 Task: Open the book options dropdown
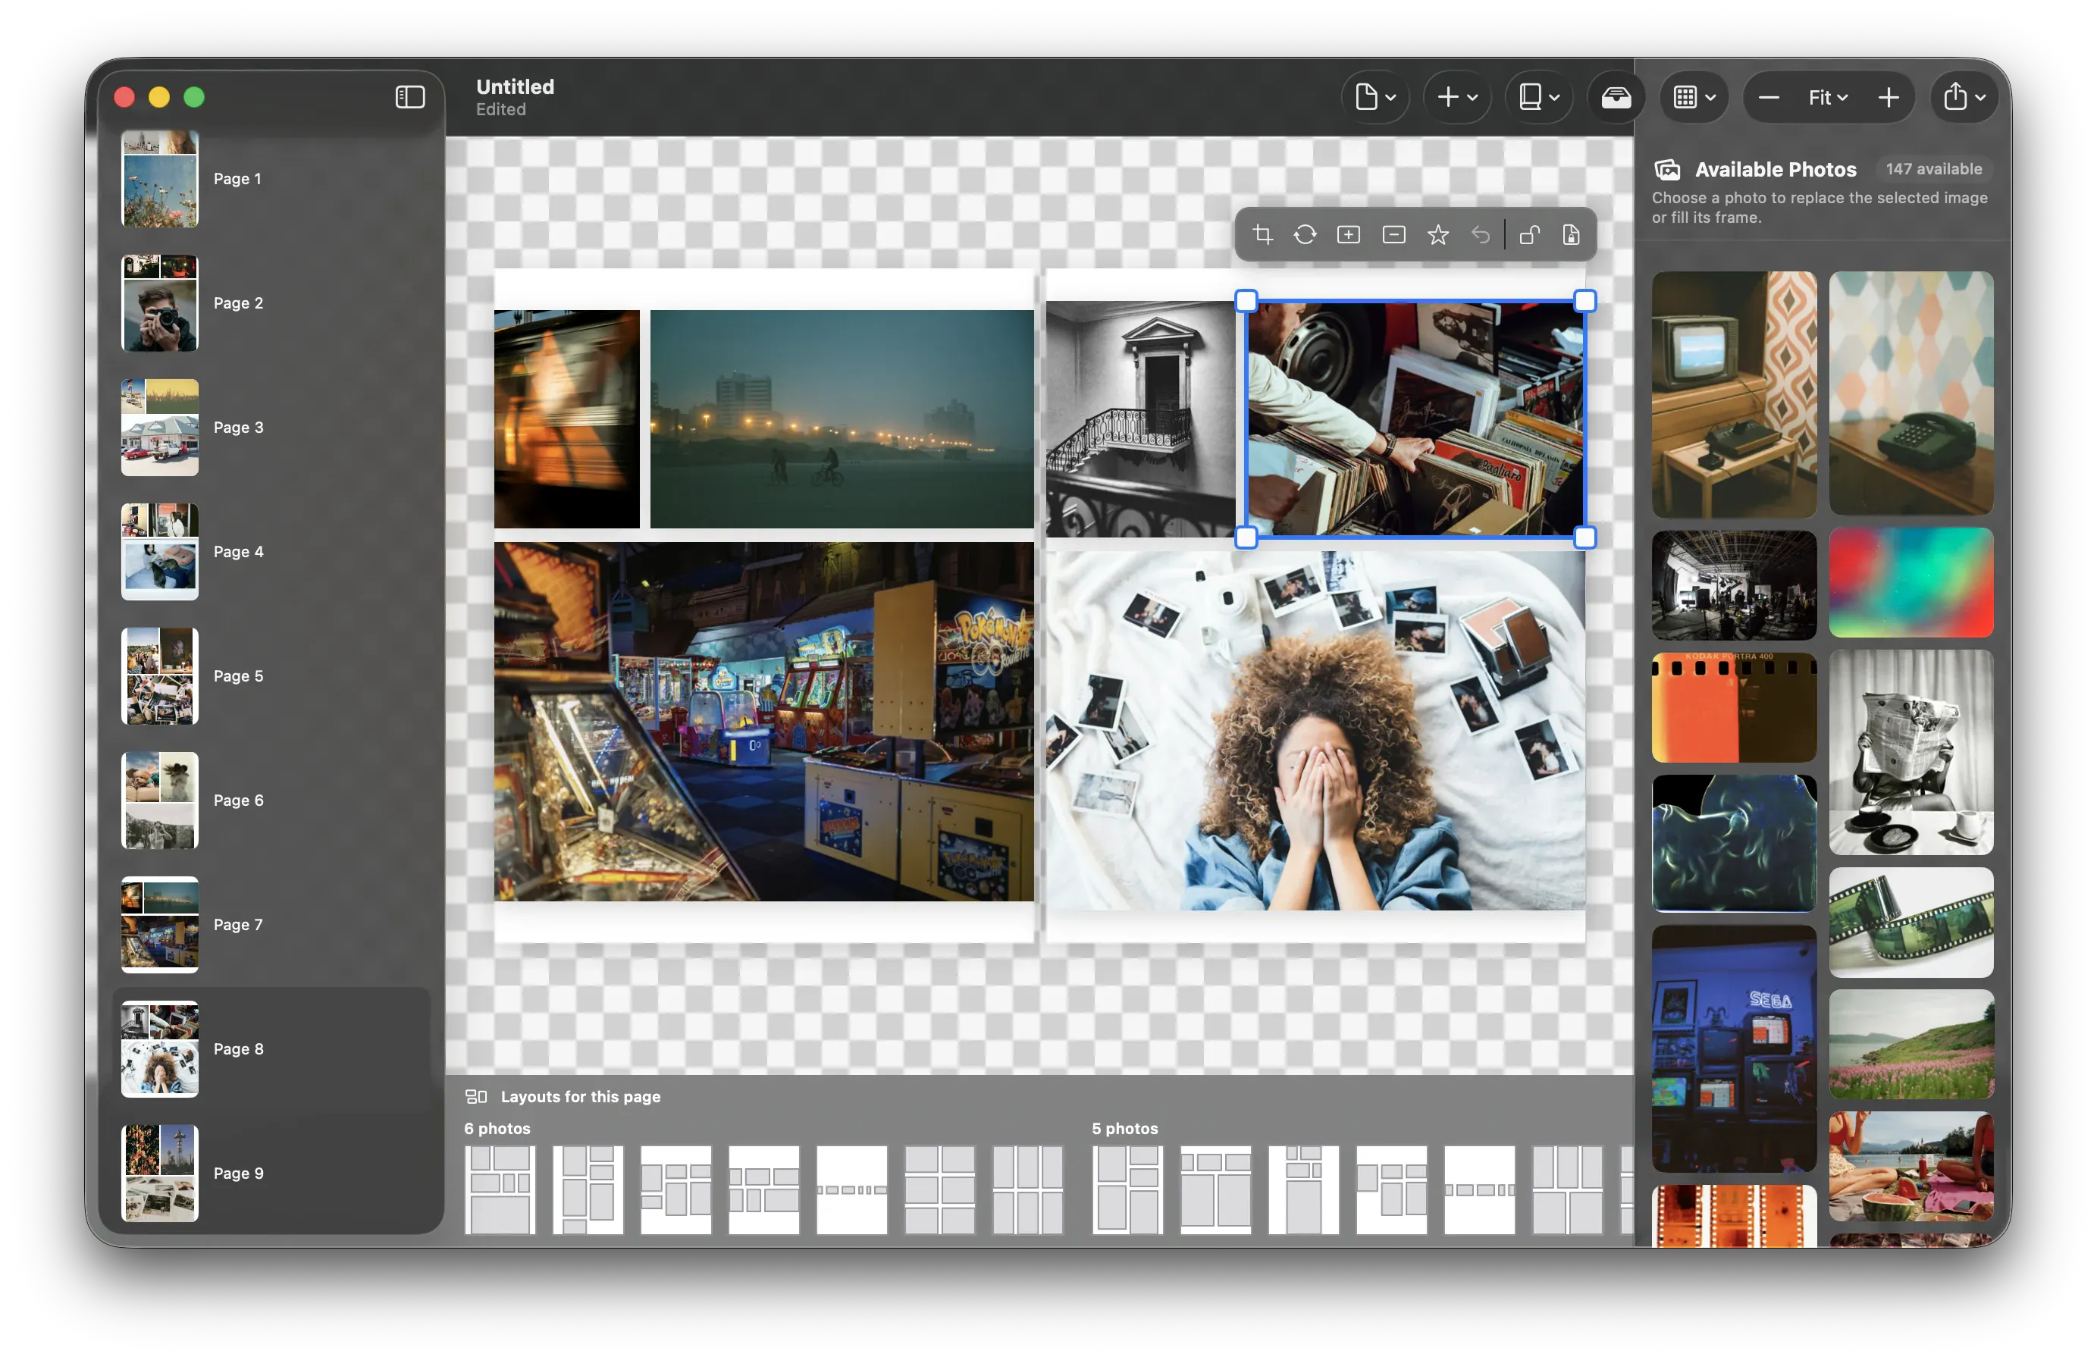pyautogui.click(x=1538, y=97)
